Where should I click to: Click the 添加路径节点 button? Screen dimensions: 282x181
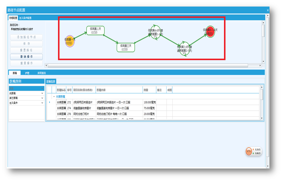point(26,37)
